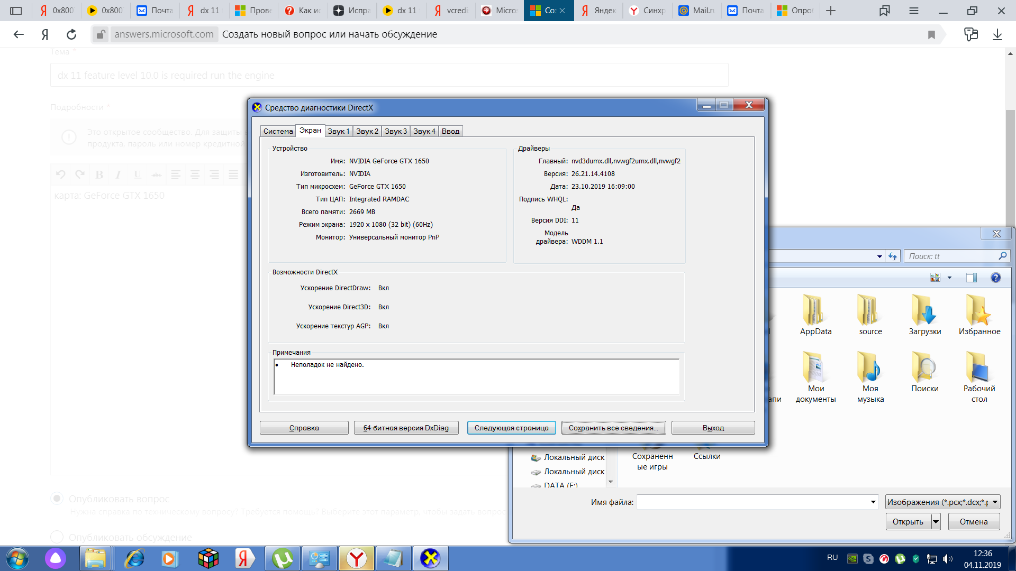Image resolution: width=1016 pixels, height=571 pixels.
Task: Switch to the Звук 4 tab
Action: pyautogui.click(x=424, y=131)
